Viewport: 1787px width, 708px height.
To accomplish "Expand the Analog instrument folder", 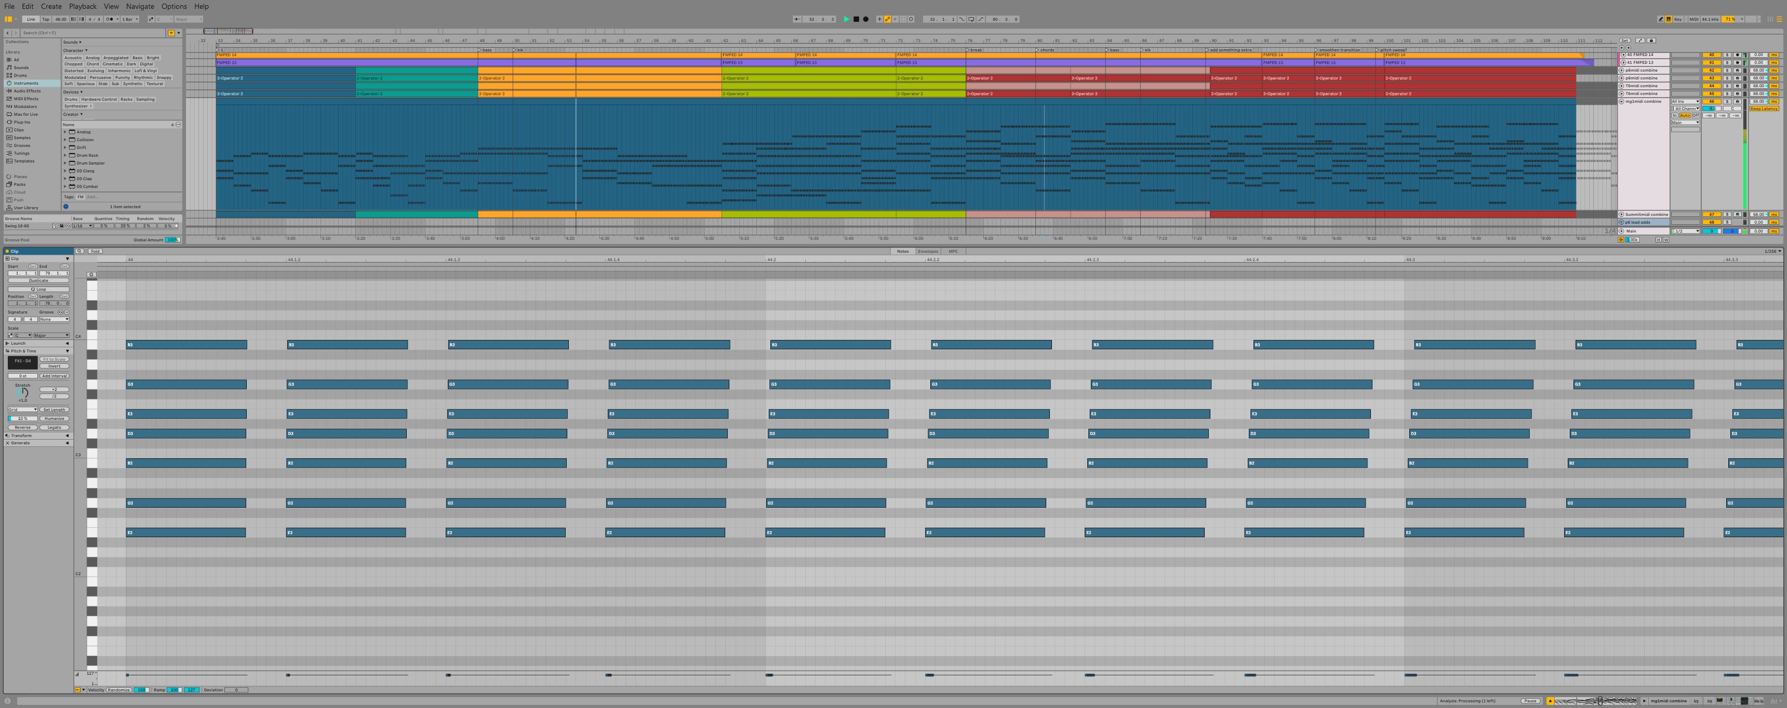I will (x=65, y=132).
